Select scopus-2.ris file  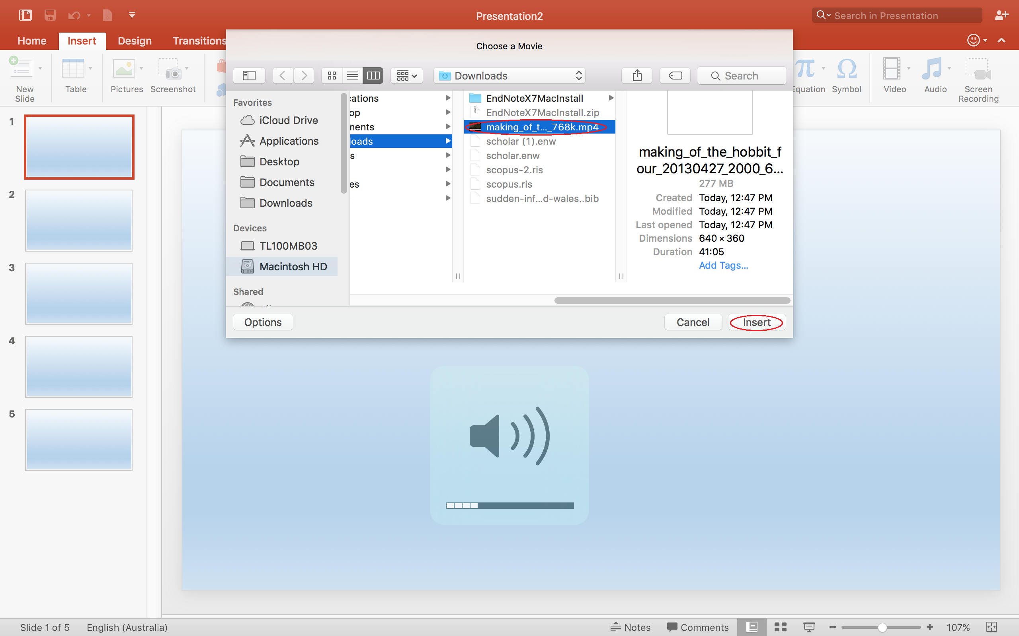(540, 169)
